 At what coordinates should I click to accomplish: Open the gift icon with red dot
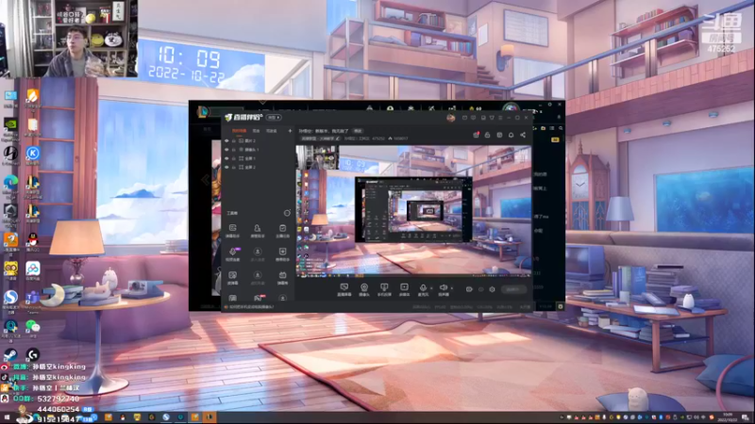(476, 135)
